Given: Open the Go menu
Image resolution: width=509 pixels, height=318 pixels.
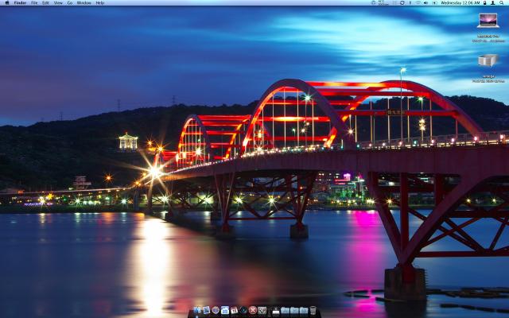Looking at the screenshot, I should pos(70,2).
